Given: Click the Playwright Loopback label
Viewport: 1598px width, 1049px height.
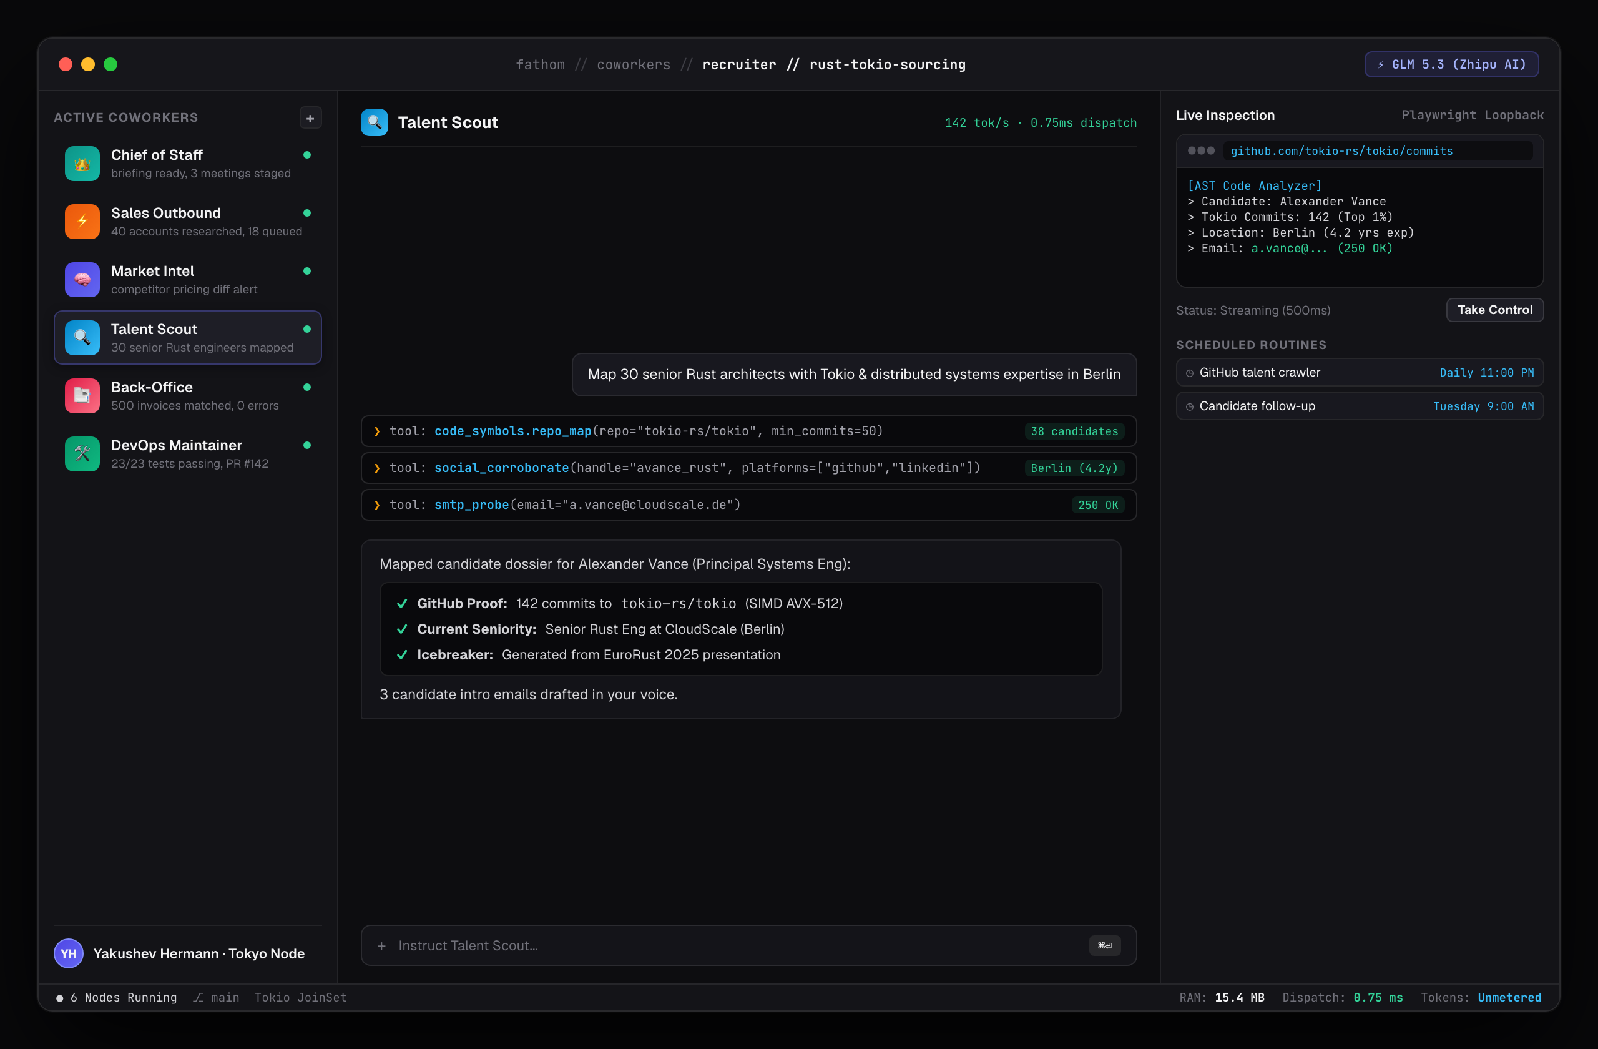Looking at the screenshot, I should [1473, 115].
